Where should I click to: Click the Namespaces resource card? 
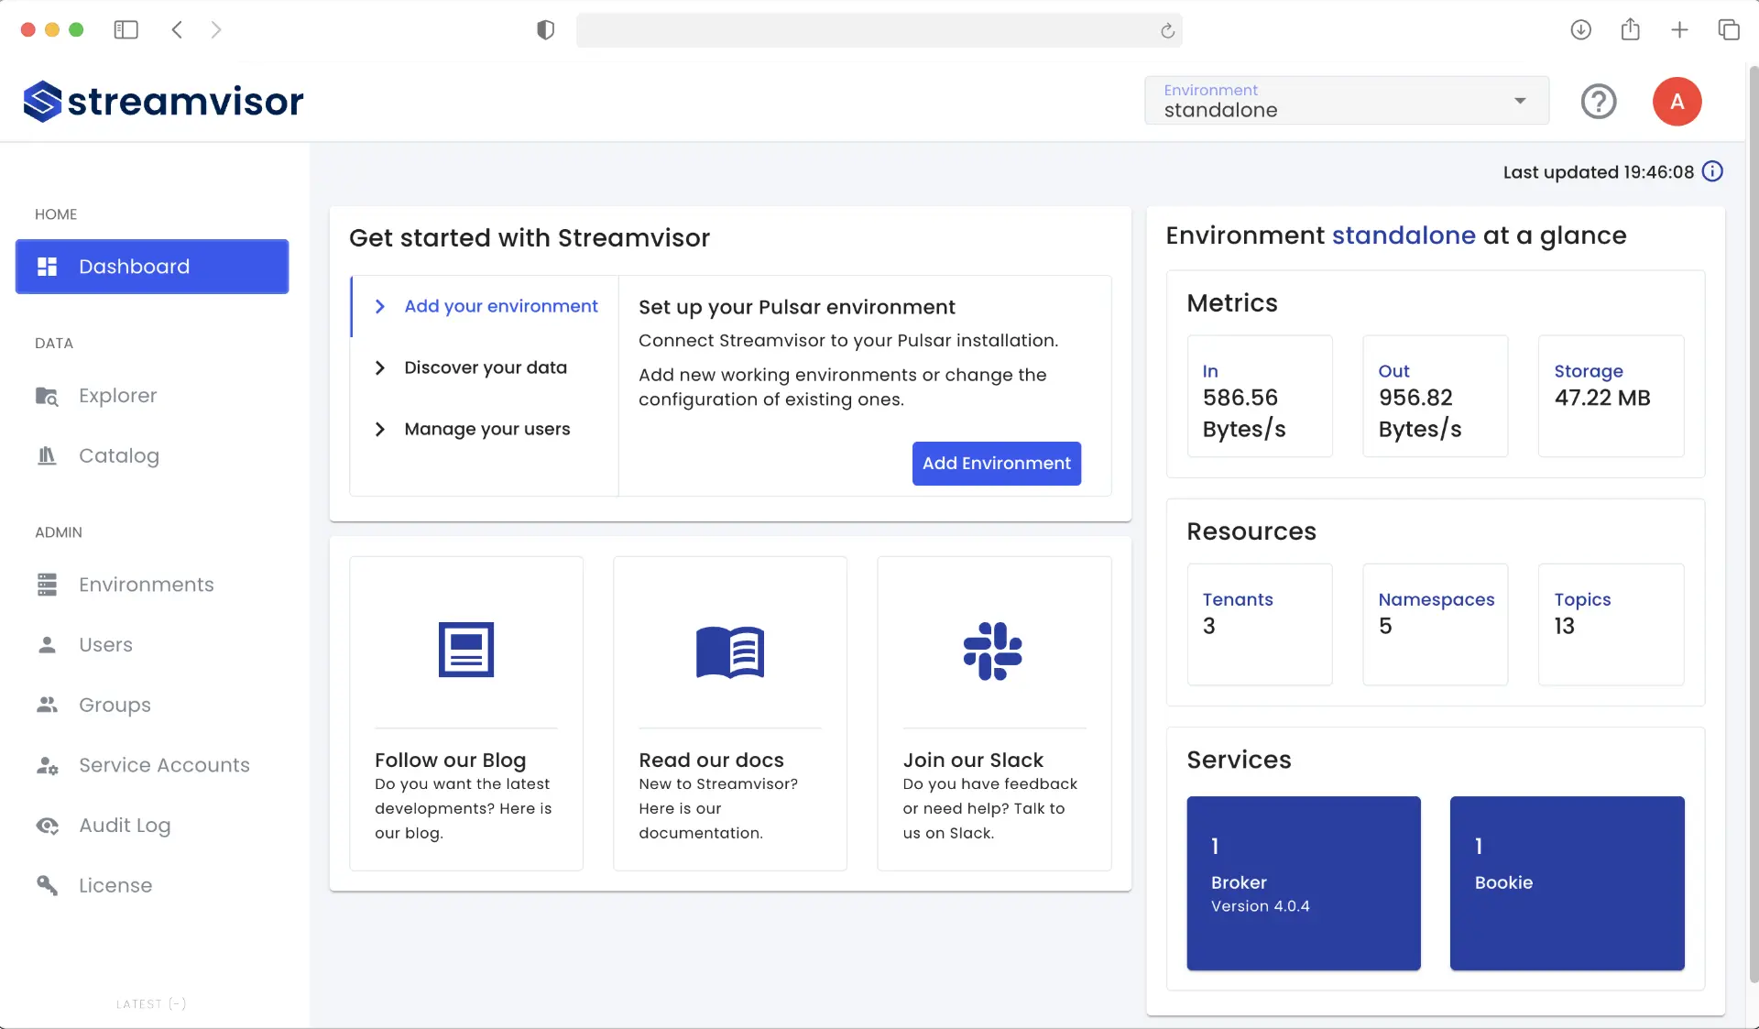(x=1435, y=624)
